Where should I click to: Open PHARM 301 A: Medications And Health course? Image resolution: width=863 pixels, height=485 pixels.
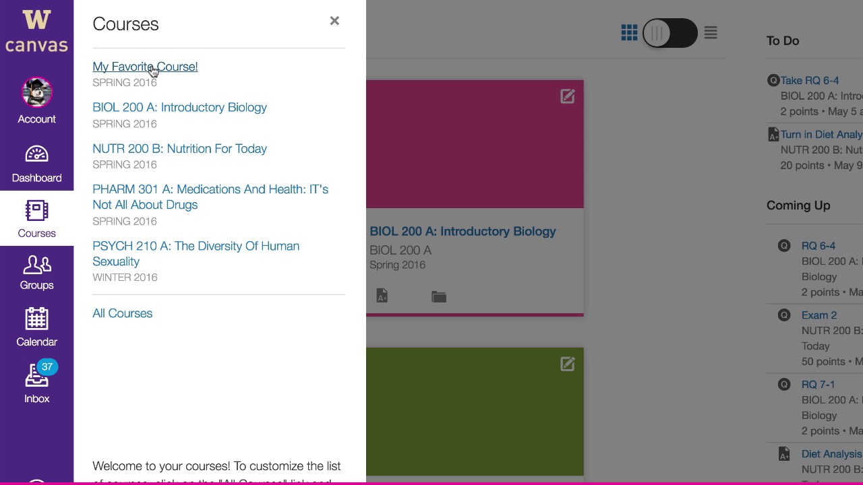210,197
